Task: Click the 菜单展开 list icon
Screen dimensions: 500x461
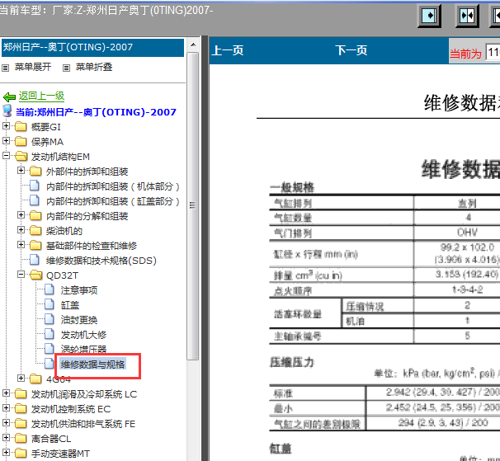Action: (x=6, y=68)
